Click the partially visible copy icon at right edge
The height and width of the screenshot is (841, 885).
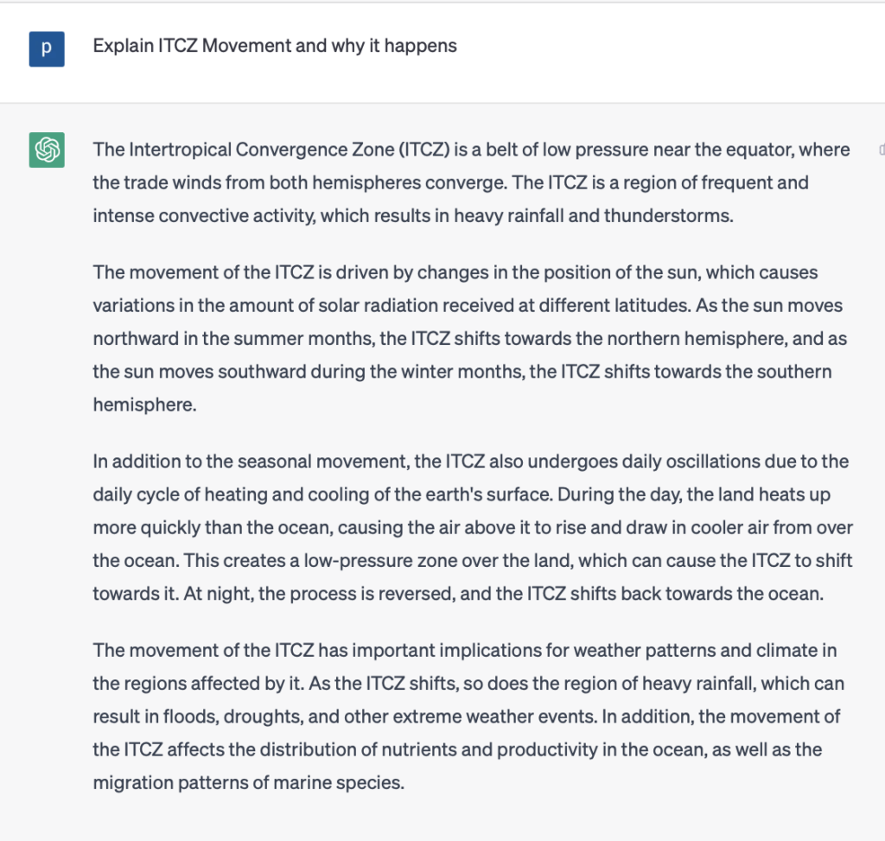[x=881, y=150]
